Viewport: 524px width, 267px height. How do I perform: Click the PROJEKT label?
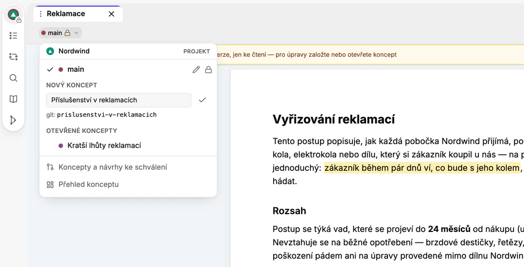(x=196, y=52)
